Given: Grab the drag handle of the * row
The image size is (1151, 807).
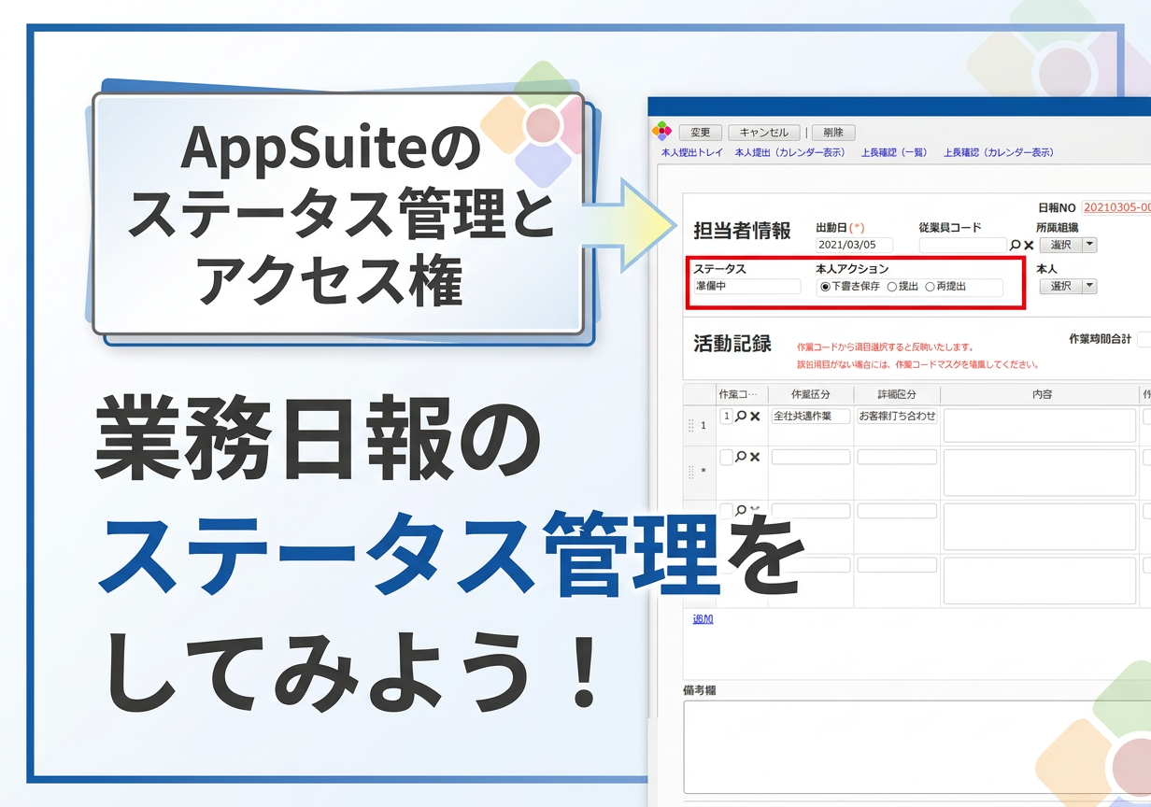Looking at the screenshot, I should pos(691,472).
